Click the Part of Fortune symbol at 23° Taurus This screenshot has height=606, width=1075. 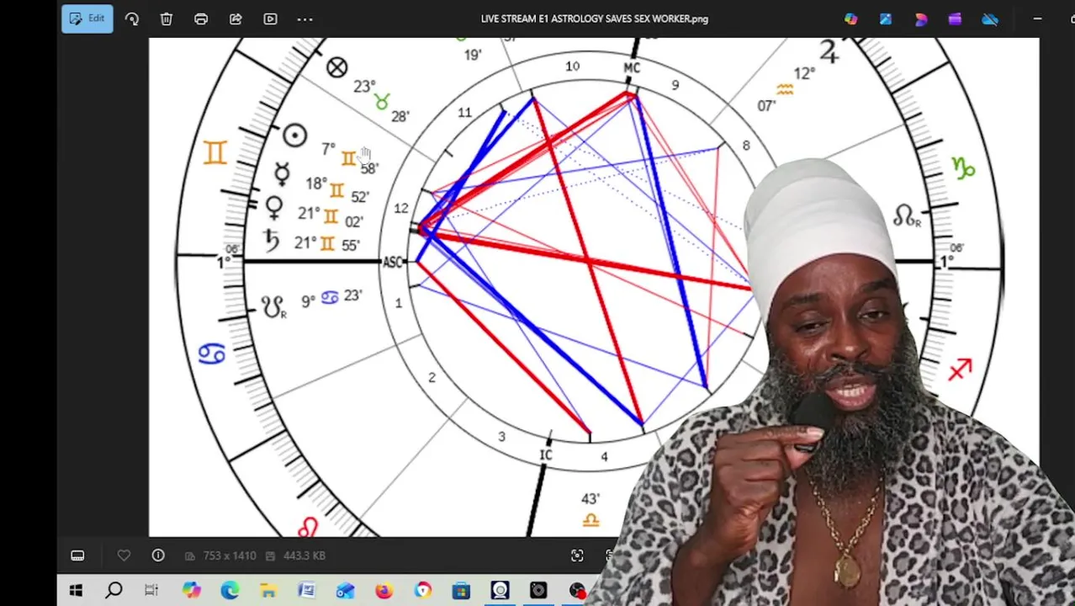coord(336,67)
